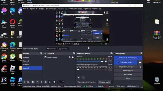Open the Вид menu

click(x=42, y=9)
